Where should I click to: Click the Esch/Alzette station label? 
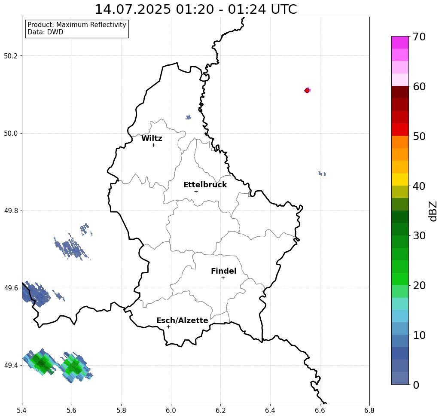(x=182, y=320)
